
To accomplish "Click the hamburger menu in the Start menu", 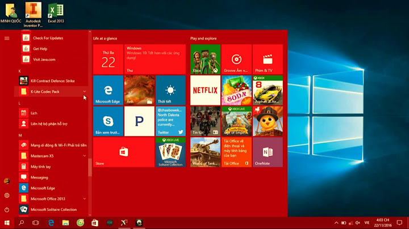I will pyautogui.click(x=7, y=38).
